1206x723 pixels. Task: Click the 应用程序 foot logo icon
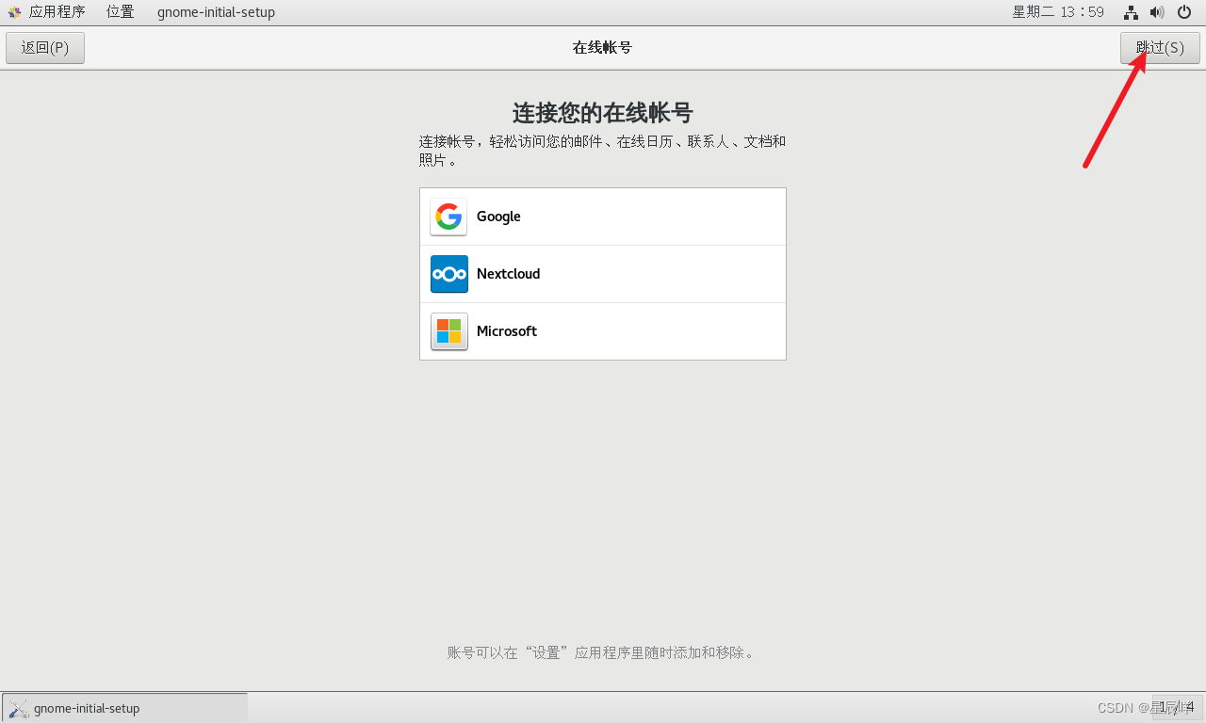14,12
